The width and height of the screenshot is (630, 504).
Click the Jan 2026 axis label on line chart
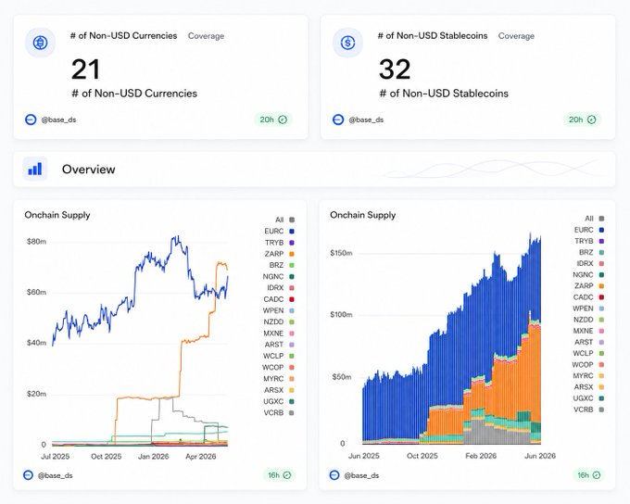[x=154, y=457]
